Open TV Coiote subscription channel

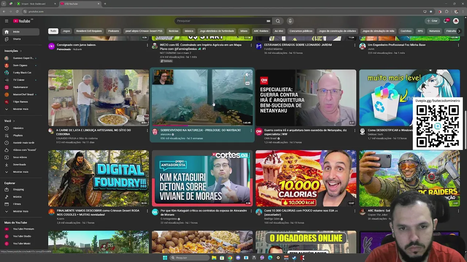(20, 80)
